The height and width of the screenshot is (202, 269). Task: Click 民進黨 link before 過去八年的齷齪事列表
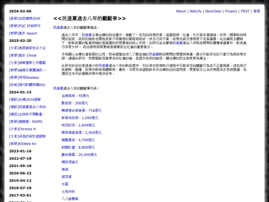point(58,88)
